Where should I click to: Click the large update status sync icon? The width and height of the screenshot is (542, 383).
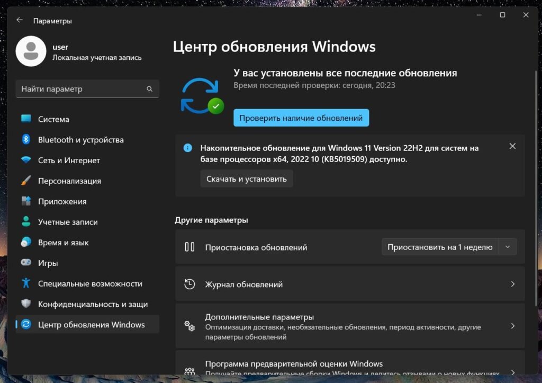tap(202, 96)
